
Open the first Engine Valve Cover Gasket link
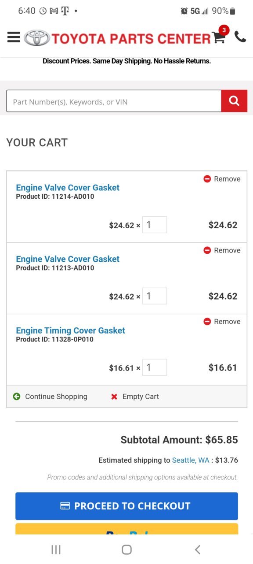point(68,188)
